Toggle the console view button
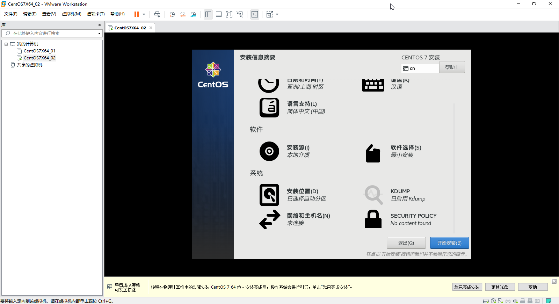 [x=255, y=14]
